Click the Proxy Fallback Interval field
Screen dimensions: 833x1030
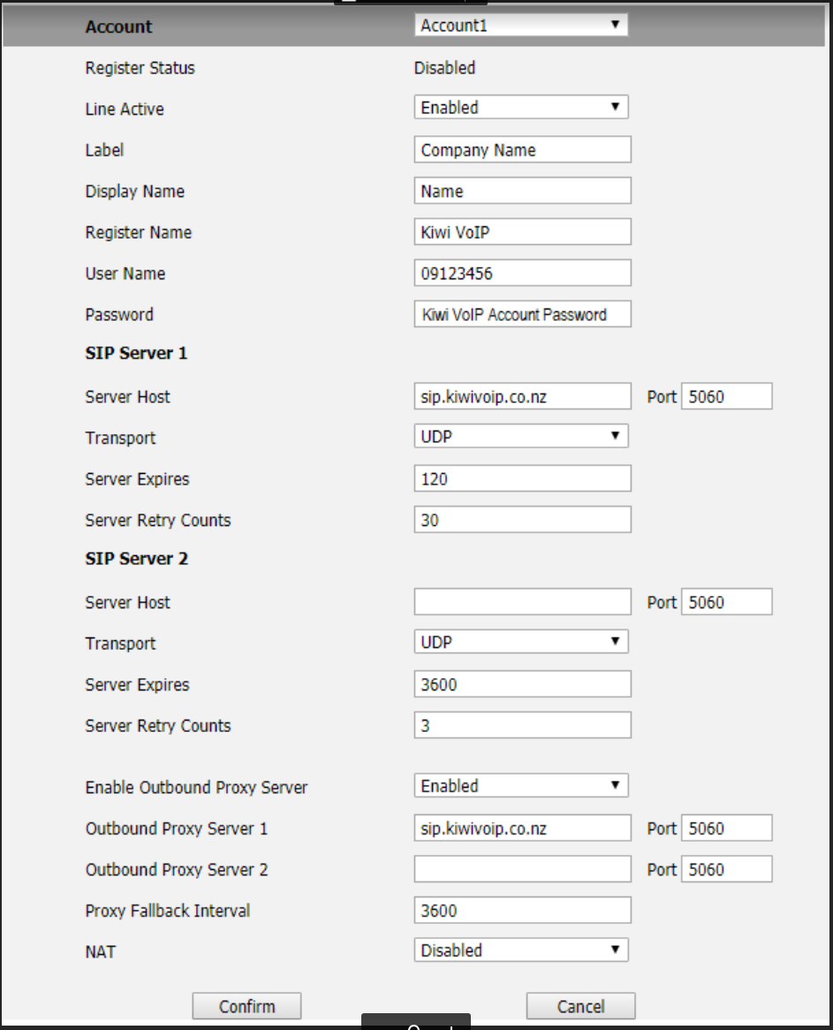(523, 911)
